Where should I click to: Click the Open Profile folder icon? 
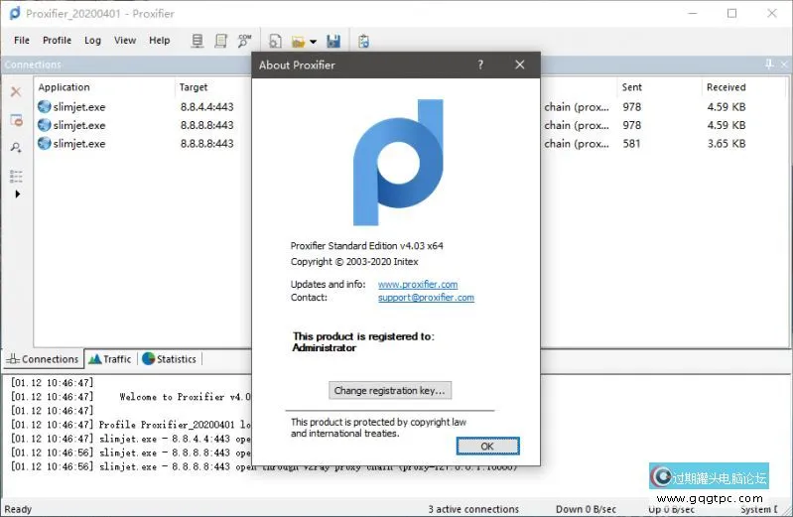tap(298, 41)
